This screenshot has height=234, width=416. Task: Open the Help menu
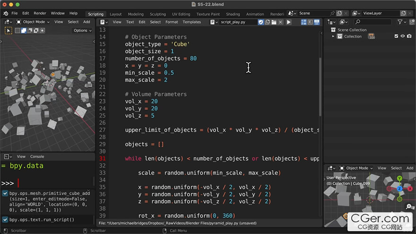73,13
